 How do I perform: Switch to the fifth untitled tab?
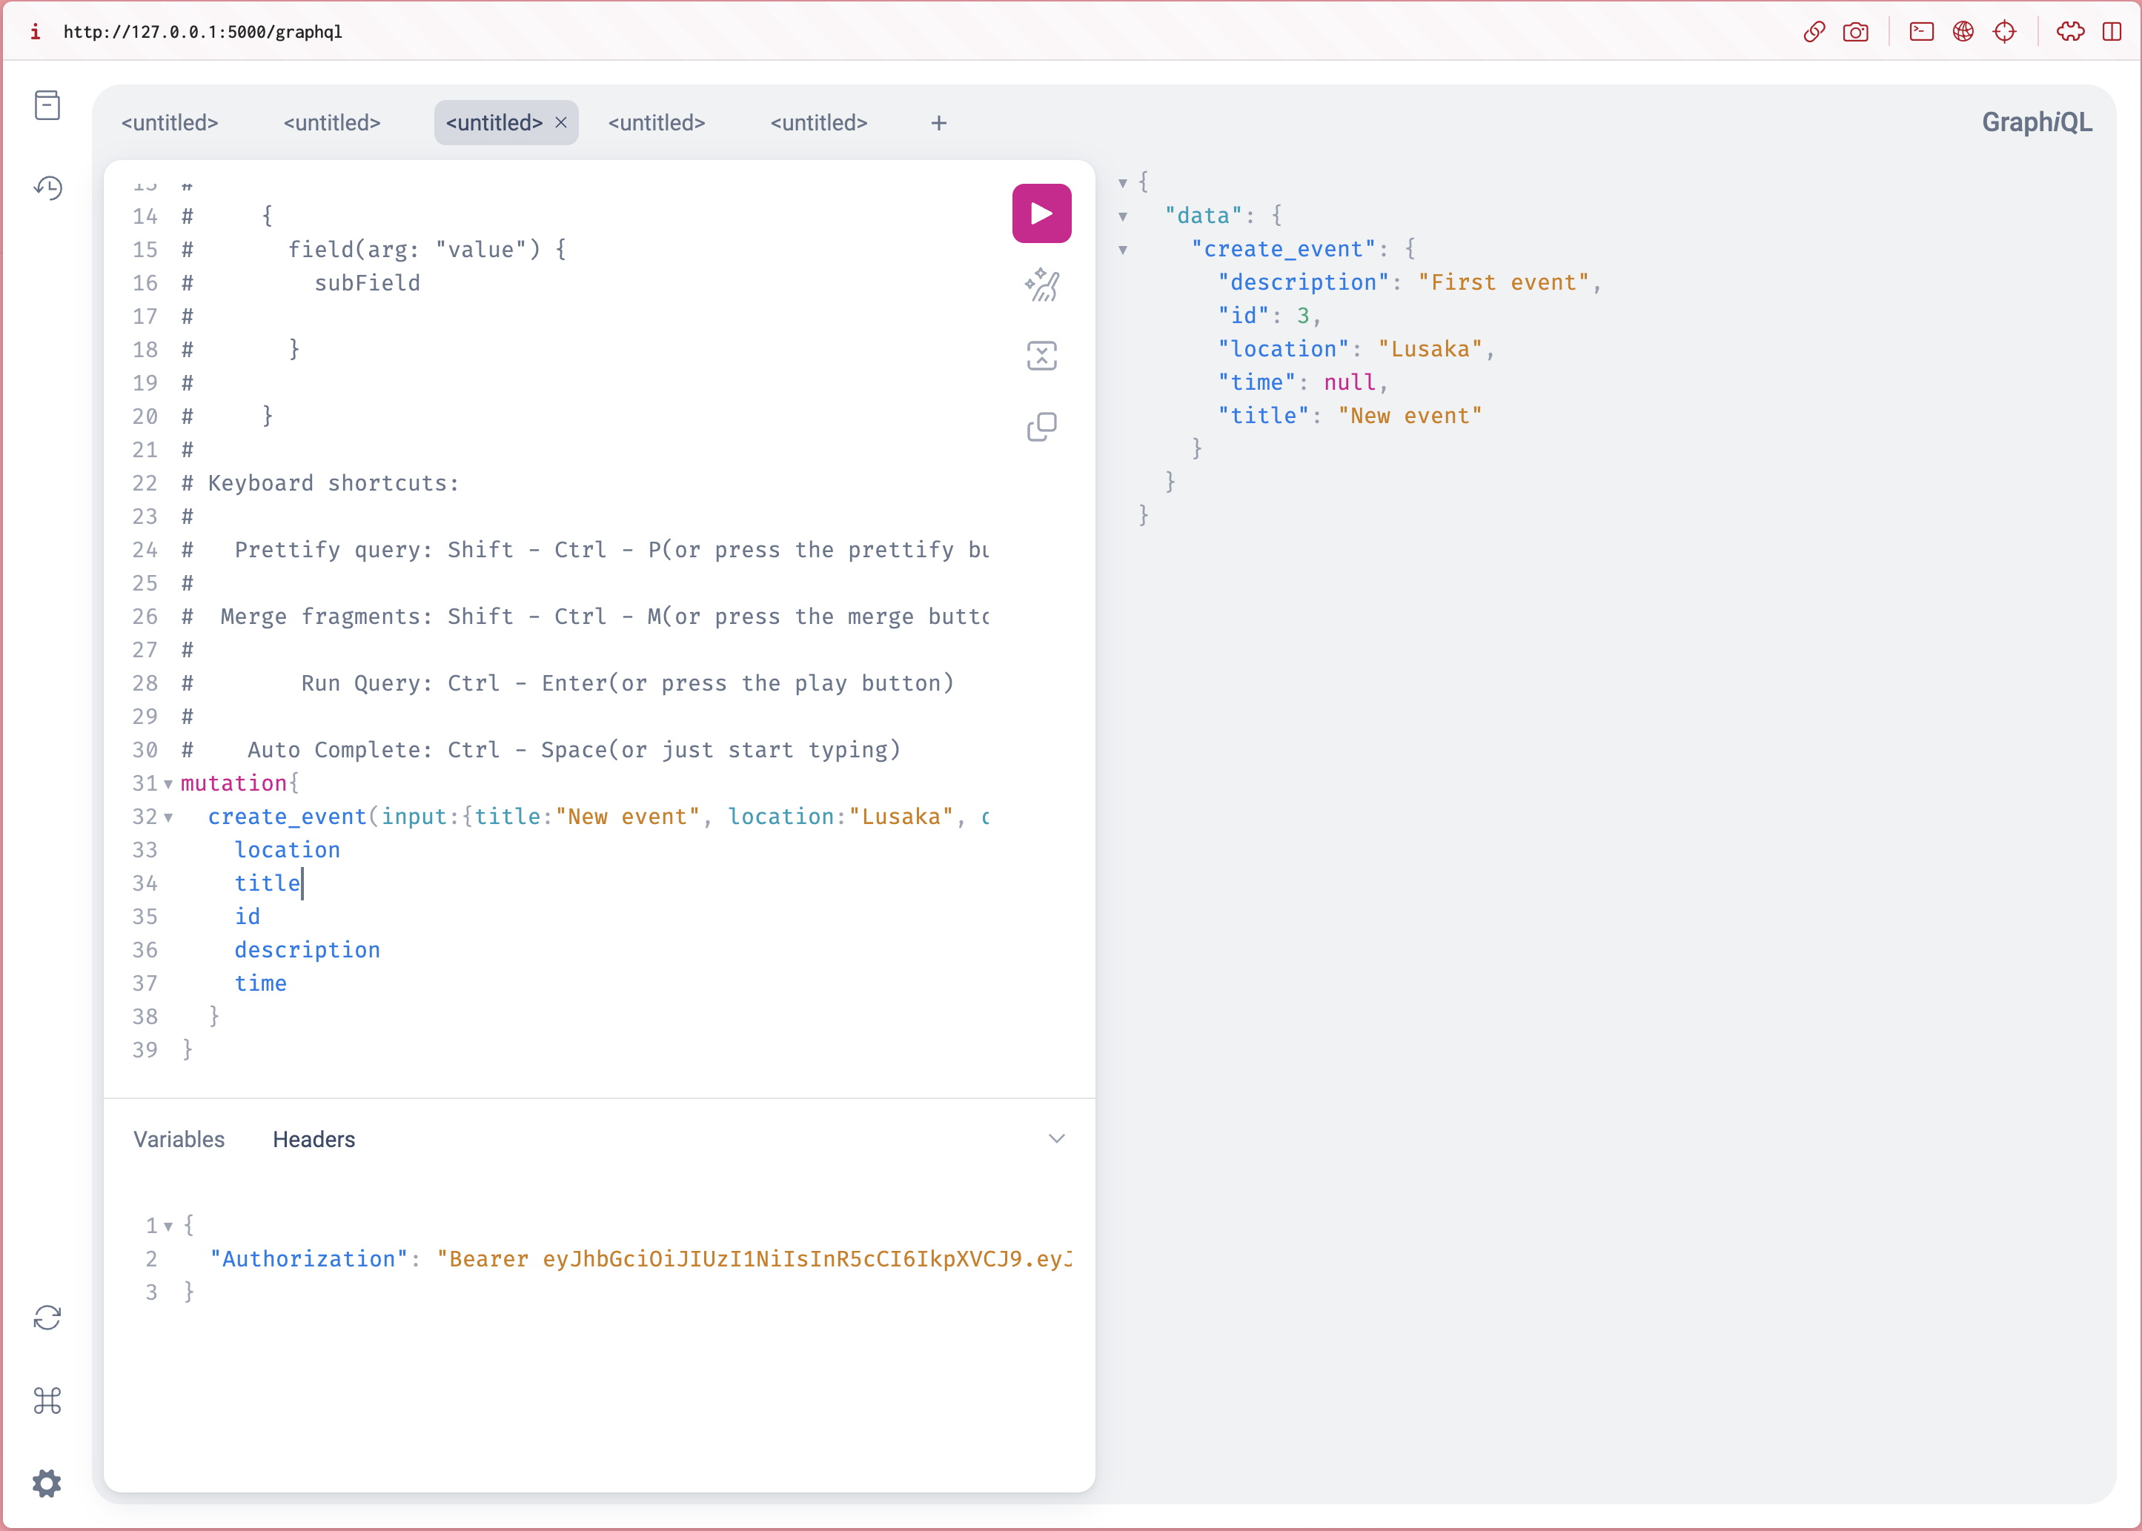(x=818, y=122)
